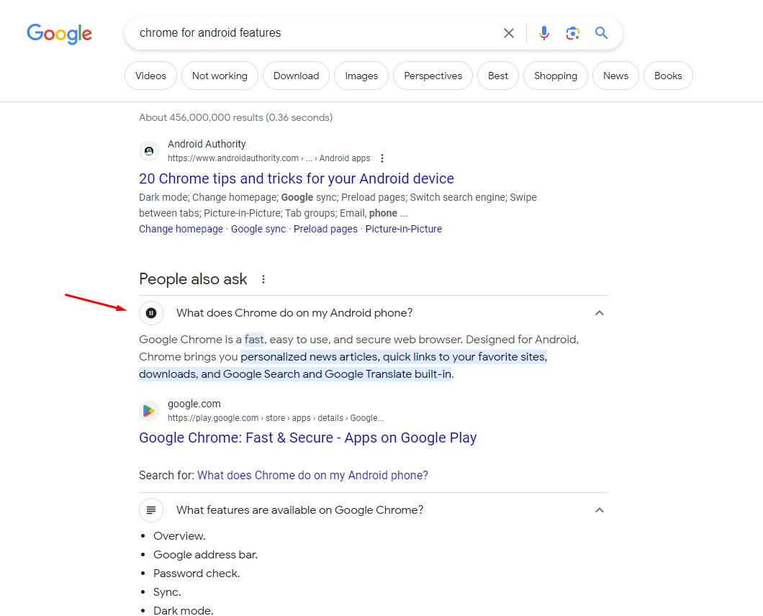Collapse the 'What does Chrome do' answer
763x616 pixels.
click(600, 313)
